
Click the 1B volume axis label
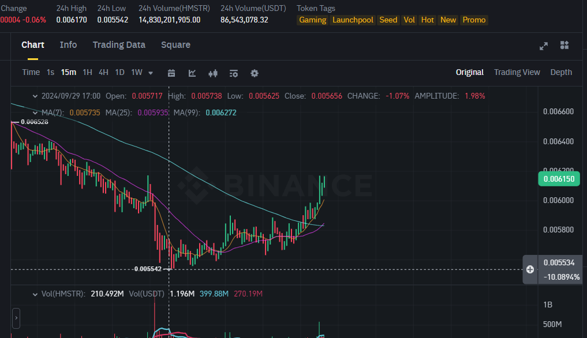pos(548,305)
